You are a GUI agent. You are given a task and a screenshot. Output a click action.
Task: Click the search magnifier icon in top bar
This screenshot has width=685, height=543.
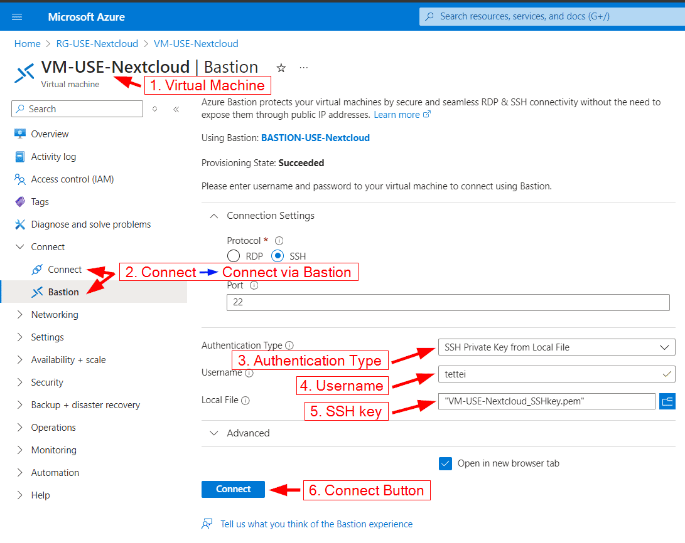(x=430, y=16)
